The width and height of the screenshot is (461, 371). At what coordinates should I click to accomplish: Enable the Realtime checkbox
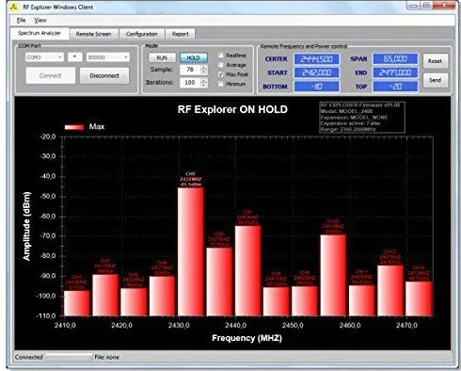(x=221, y=56)
